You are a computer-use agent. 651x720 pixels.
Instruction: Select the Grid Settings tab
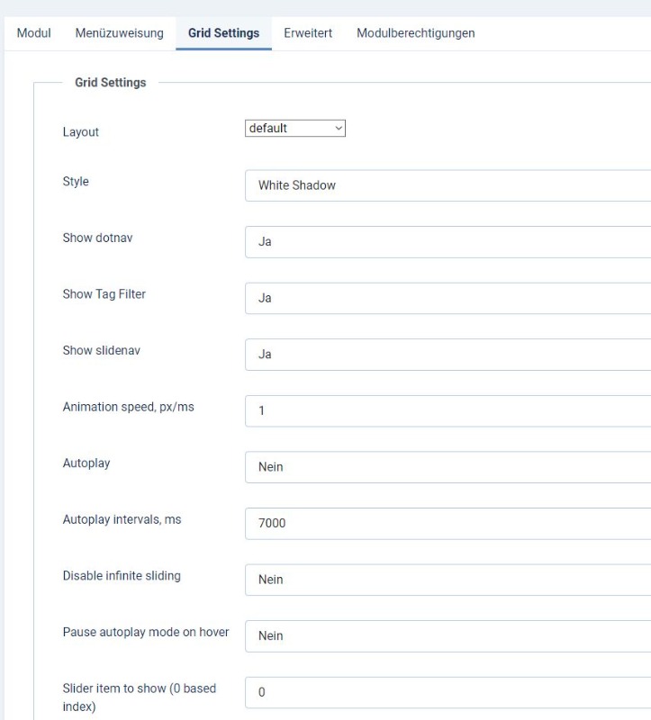pos(223,33)
